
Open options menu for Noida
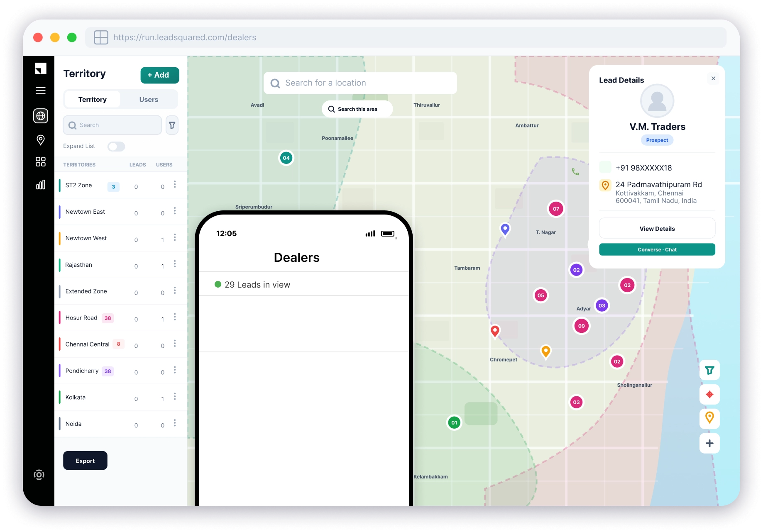point(175,423)
